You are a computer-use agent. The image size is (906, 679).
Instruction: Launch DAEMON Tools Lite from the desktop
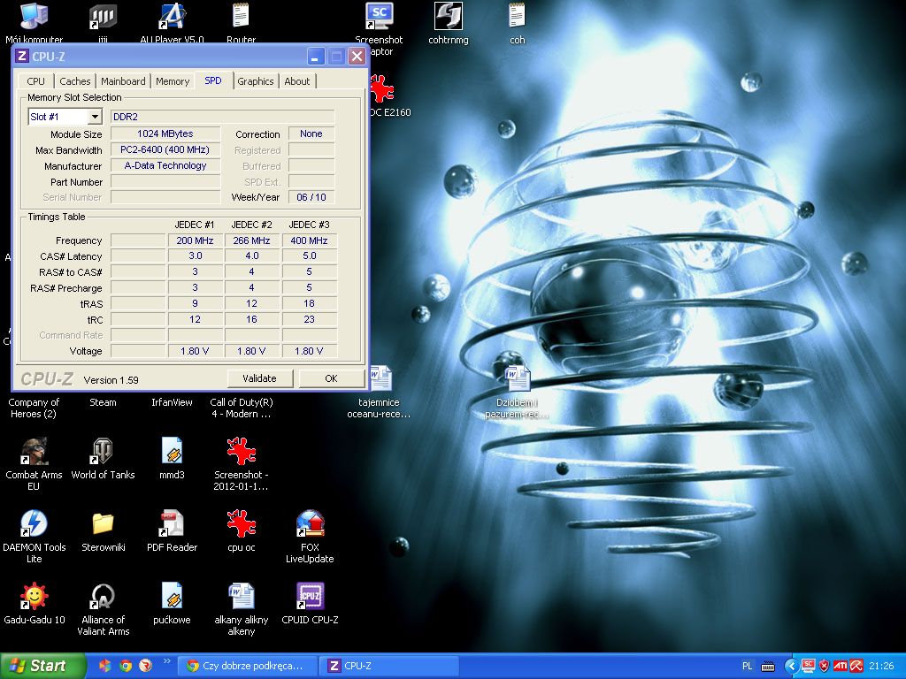pyautogui.click(x=34, y=524)
